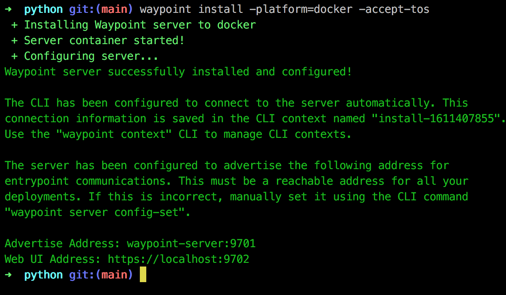Click the yellow terminal cursor block
Screen dimensions: 506x295
click(x=143, y=274)
